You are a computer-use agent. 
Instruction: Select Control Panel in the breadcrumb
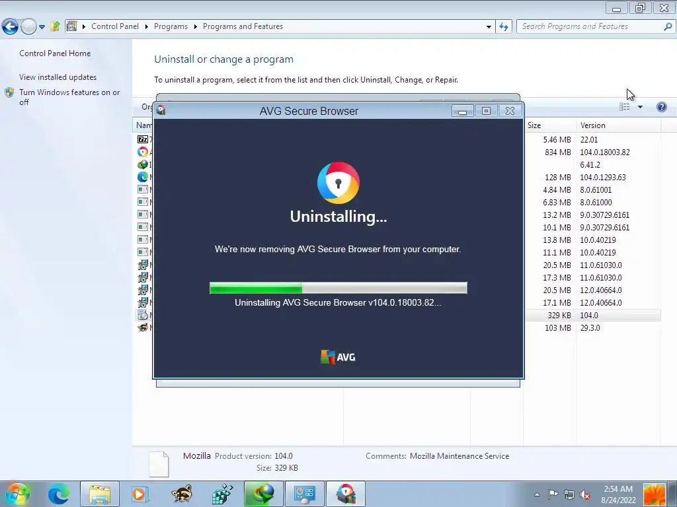tap(115, 26)
